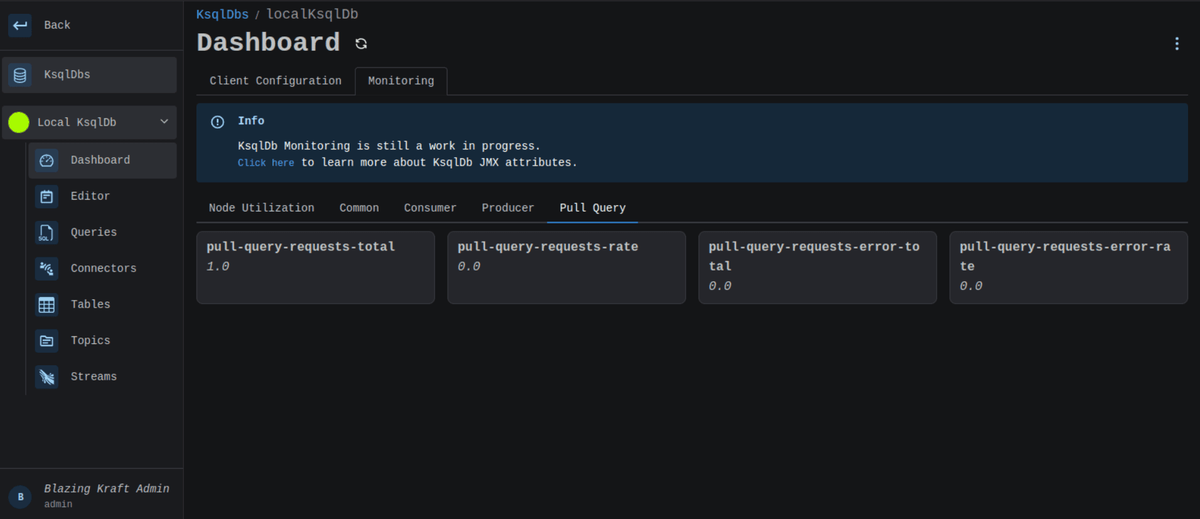Click the pull-query-requests-total metric card
This screenshot has height=519, width=1200.
pos(316,268)
